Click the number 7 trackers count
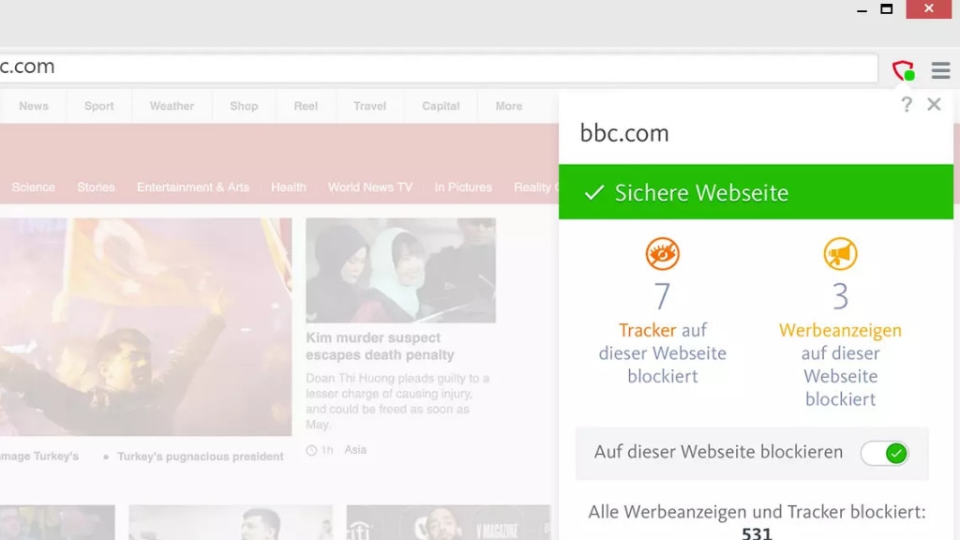Viewport: 960px width, 540px height. click(662, 296)
